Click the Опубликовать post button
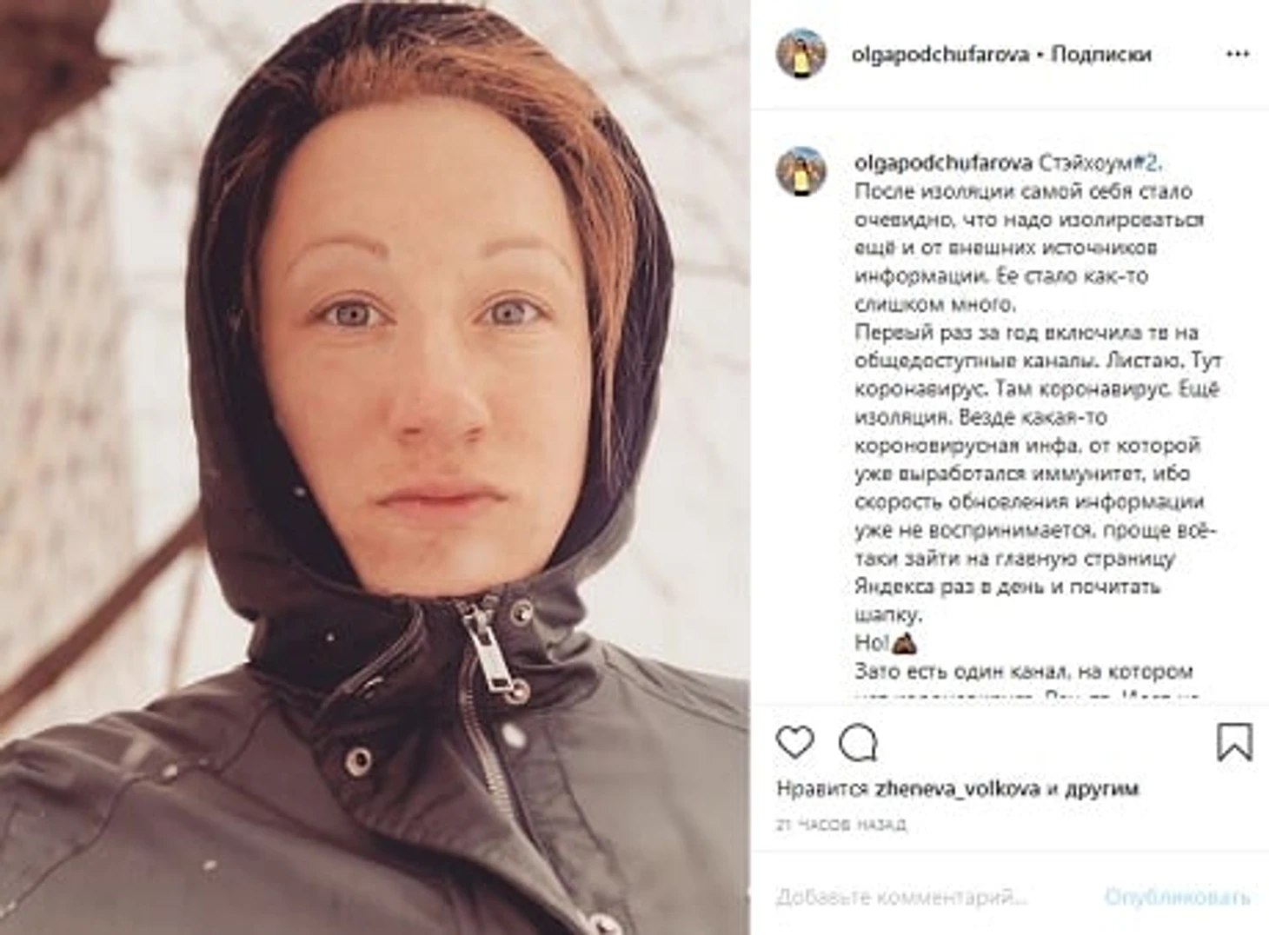1269x935 pixels. [1177, 897]
